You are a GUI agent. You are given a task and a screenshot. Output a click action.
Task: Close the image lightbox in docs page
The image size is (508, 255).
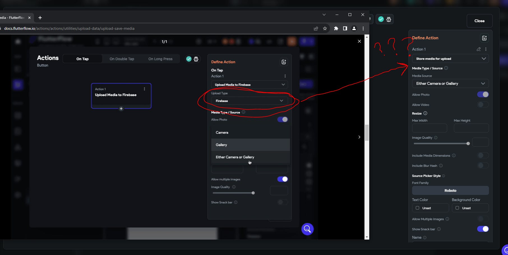[359, 41]
